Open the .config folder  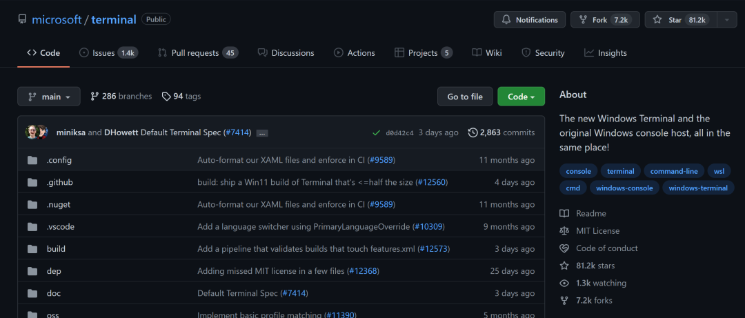pos(59,160)
